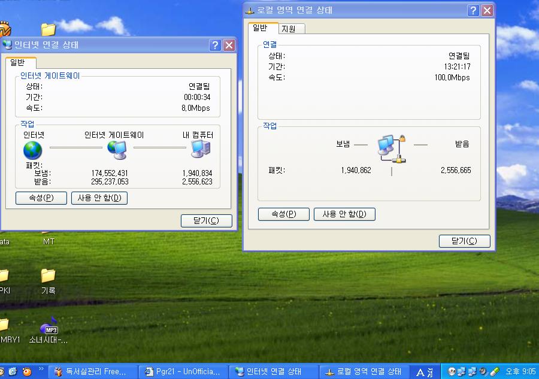Click the system clock showing 오후 9:05
The height and width of the screenshot is (379, 539).
(x=520, y=371)
